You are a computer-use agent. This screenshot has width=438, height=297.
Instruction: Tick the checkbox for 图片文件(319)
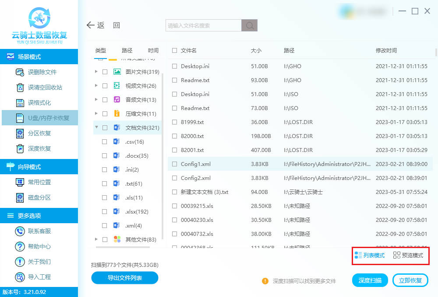(105, 72)
